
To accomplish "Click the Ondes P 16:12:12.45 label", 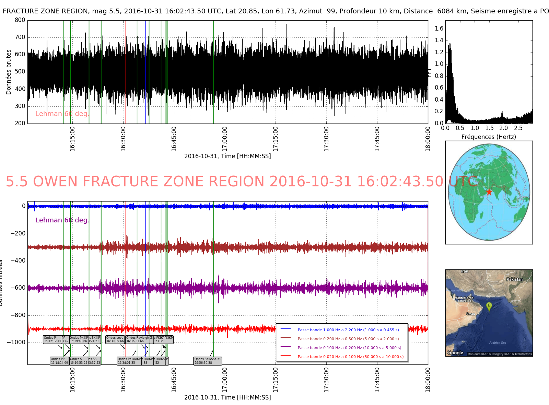I will (52, 339).
